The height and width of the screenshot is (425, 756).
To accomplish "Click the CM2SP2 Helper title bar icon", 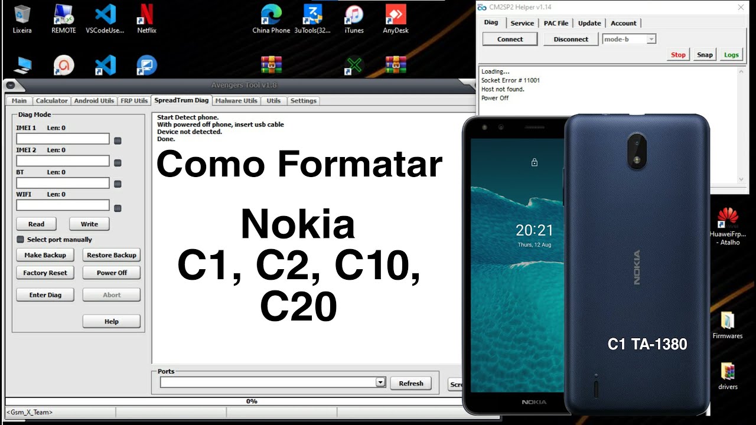I will (x=483, y=7).
